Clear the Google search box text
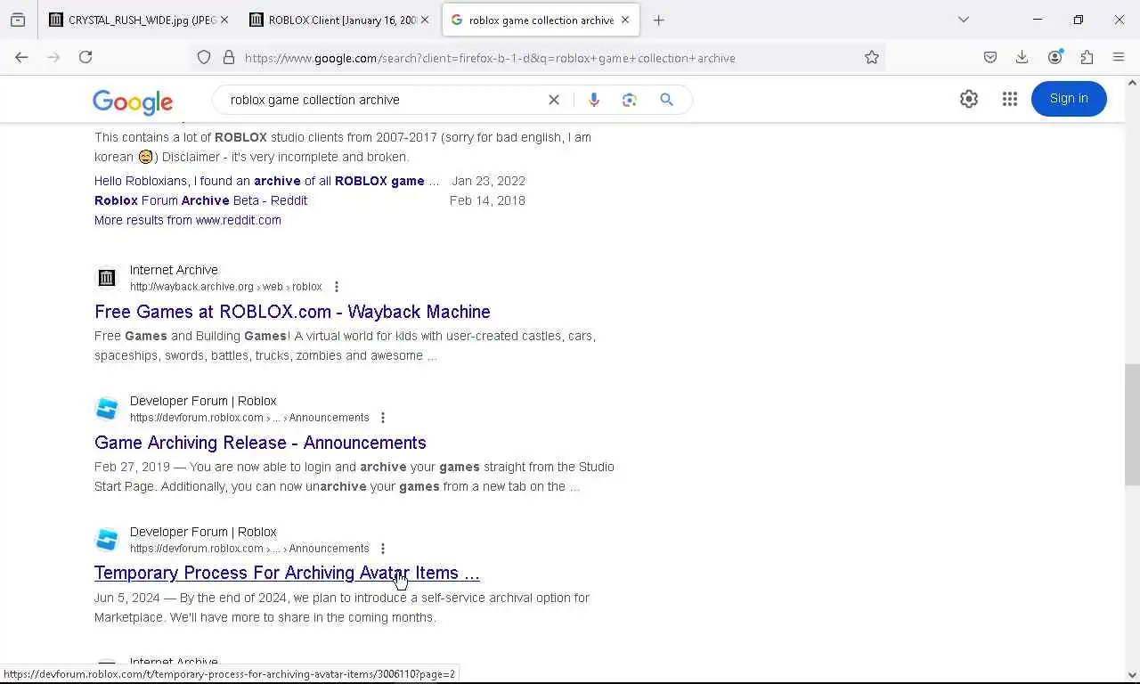 pos(554,100)
